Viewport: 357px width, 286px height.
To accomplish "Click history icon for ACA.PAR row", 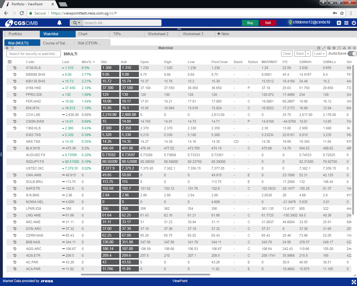I will point(15,269).
